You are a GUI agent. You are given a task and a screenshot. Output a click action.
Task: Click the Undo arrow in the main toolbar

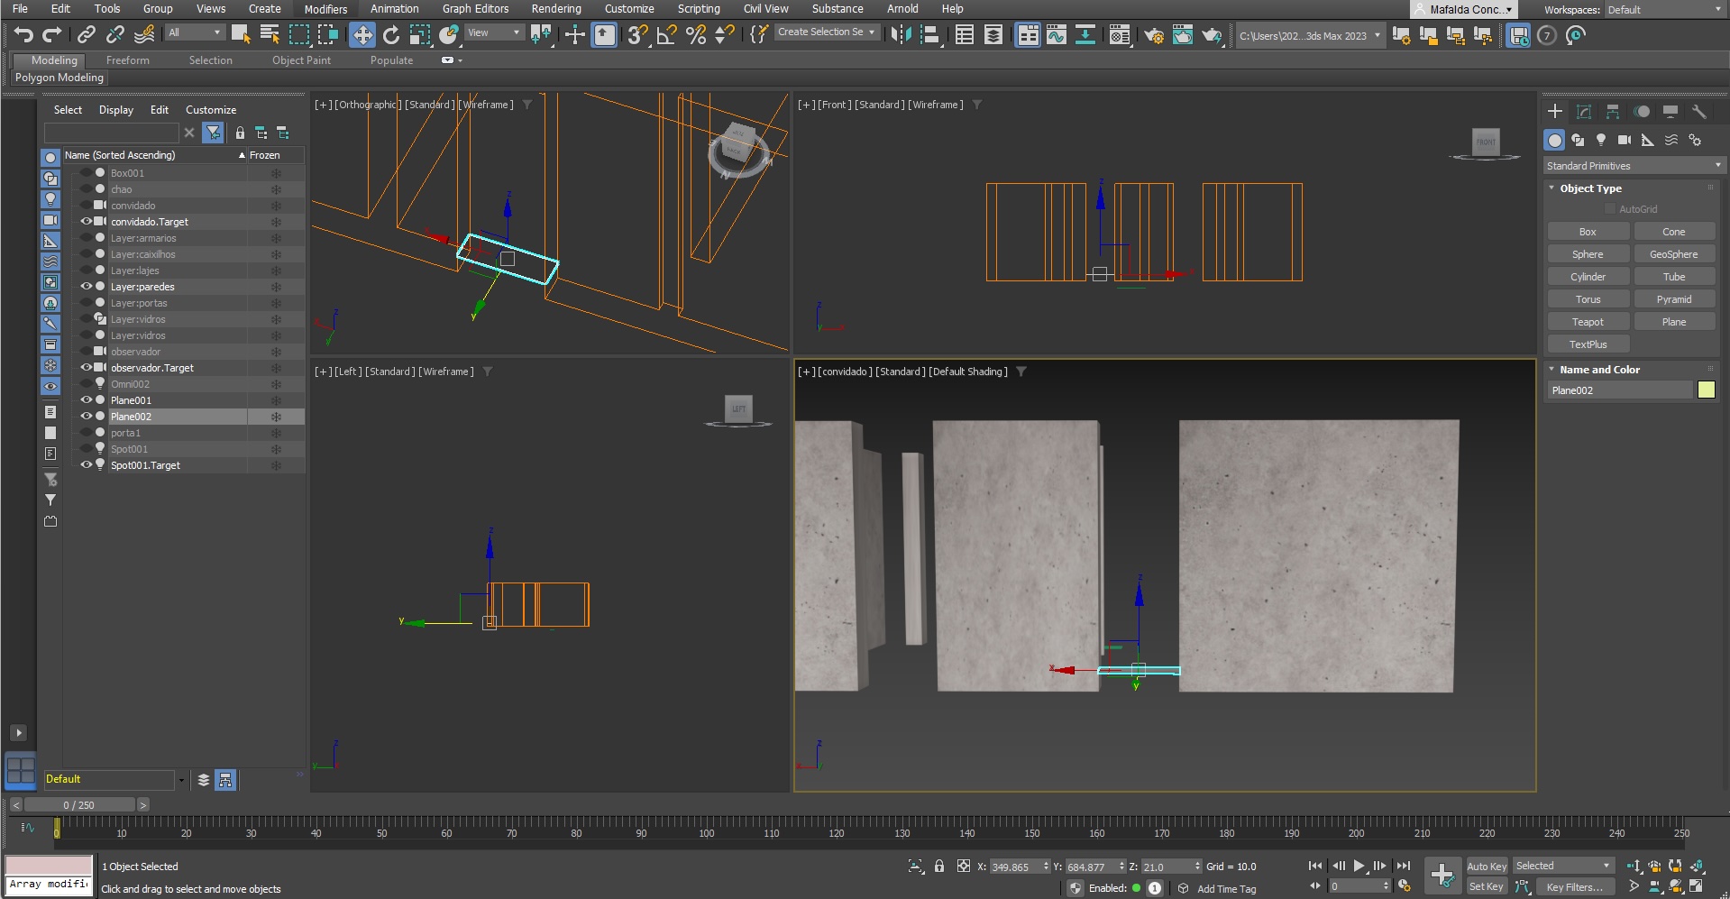tap(23, 35)
